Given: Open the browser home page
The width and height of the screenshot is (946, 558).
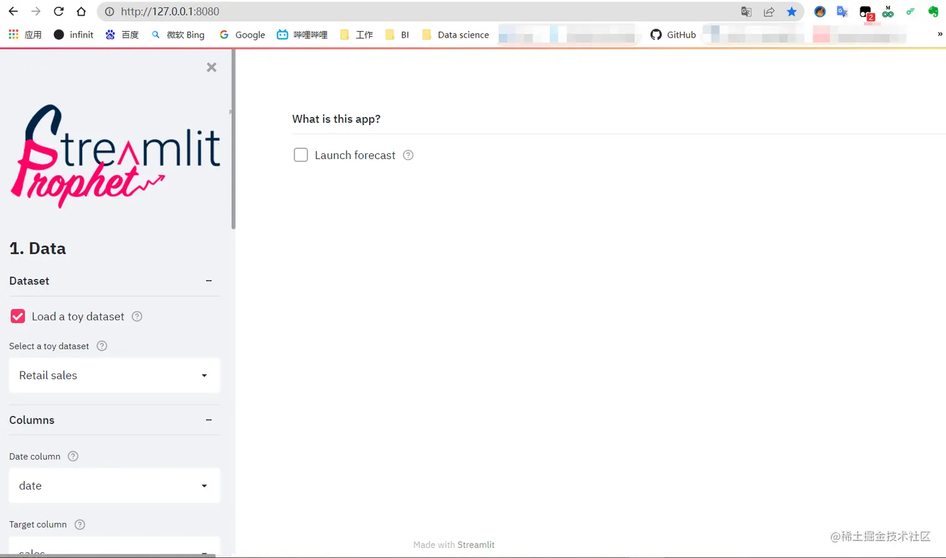Looking at the screenshot, I should coord(81,11).
